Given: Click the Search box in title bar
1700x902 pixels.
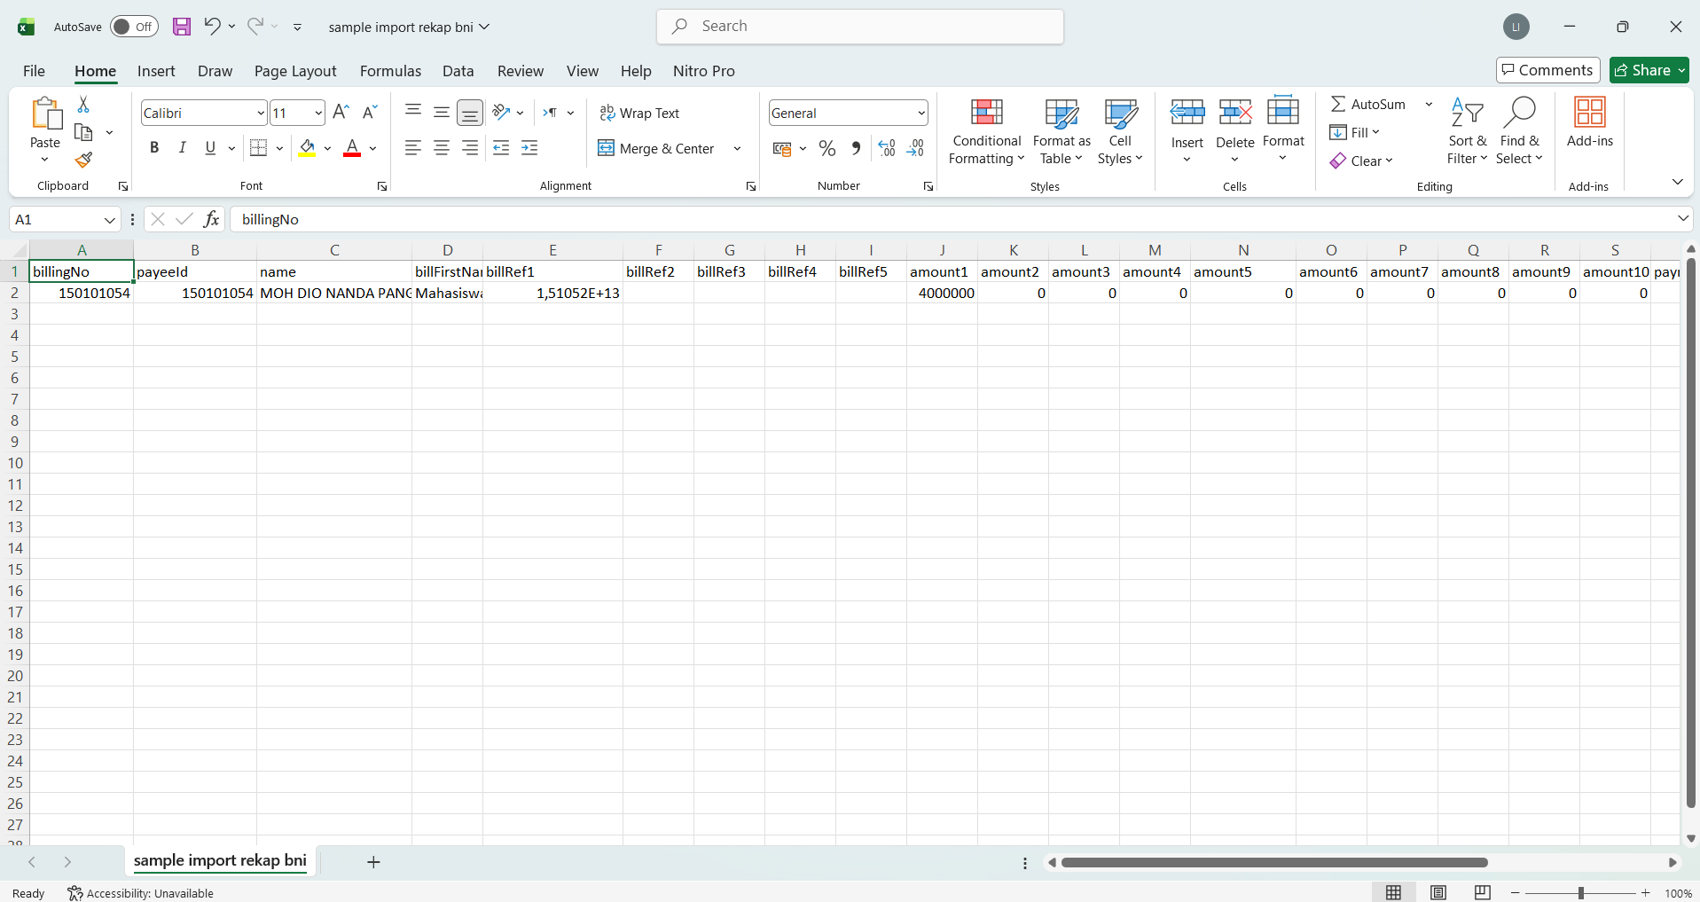Looking at the screenshot, I should 860,27.
